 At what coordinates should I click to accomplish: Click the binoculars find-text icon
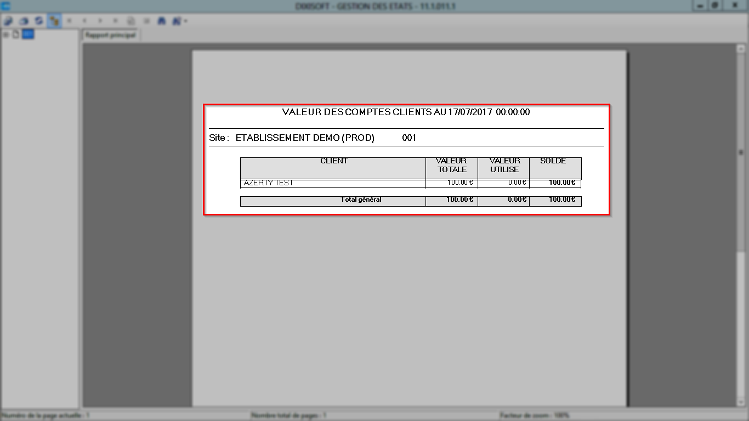(162, 21)
